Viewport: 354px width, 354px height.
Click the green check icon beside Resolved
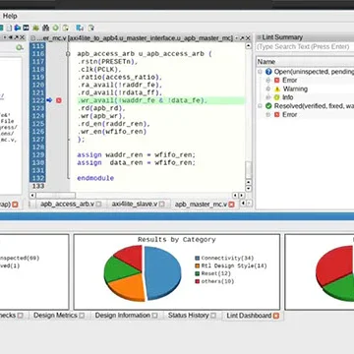tap(268, 106)
